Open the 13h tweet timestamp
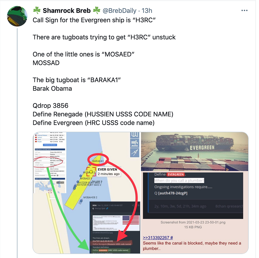Screen dimensions: 259x258 pos(147,11)
